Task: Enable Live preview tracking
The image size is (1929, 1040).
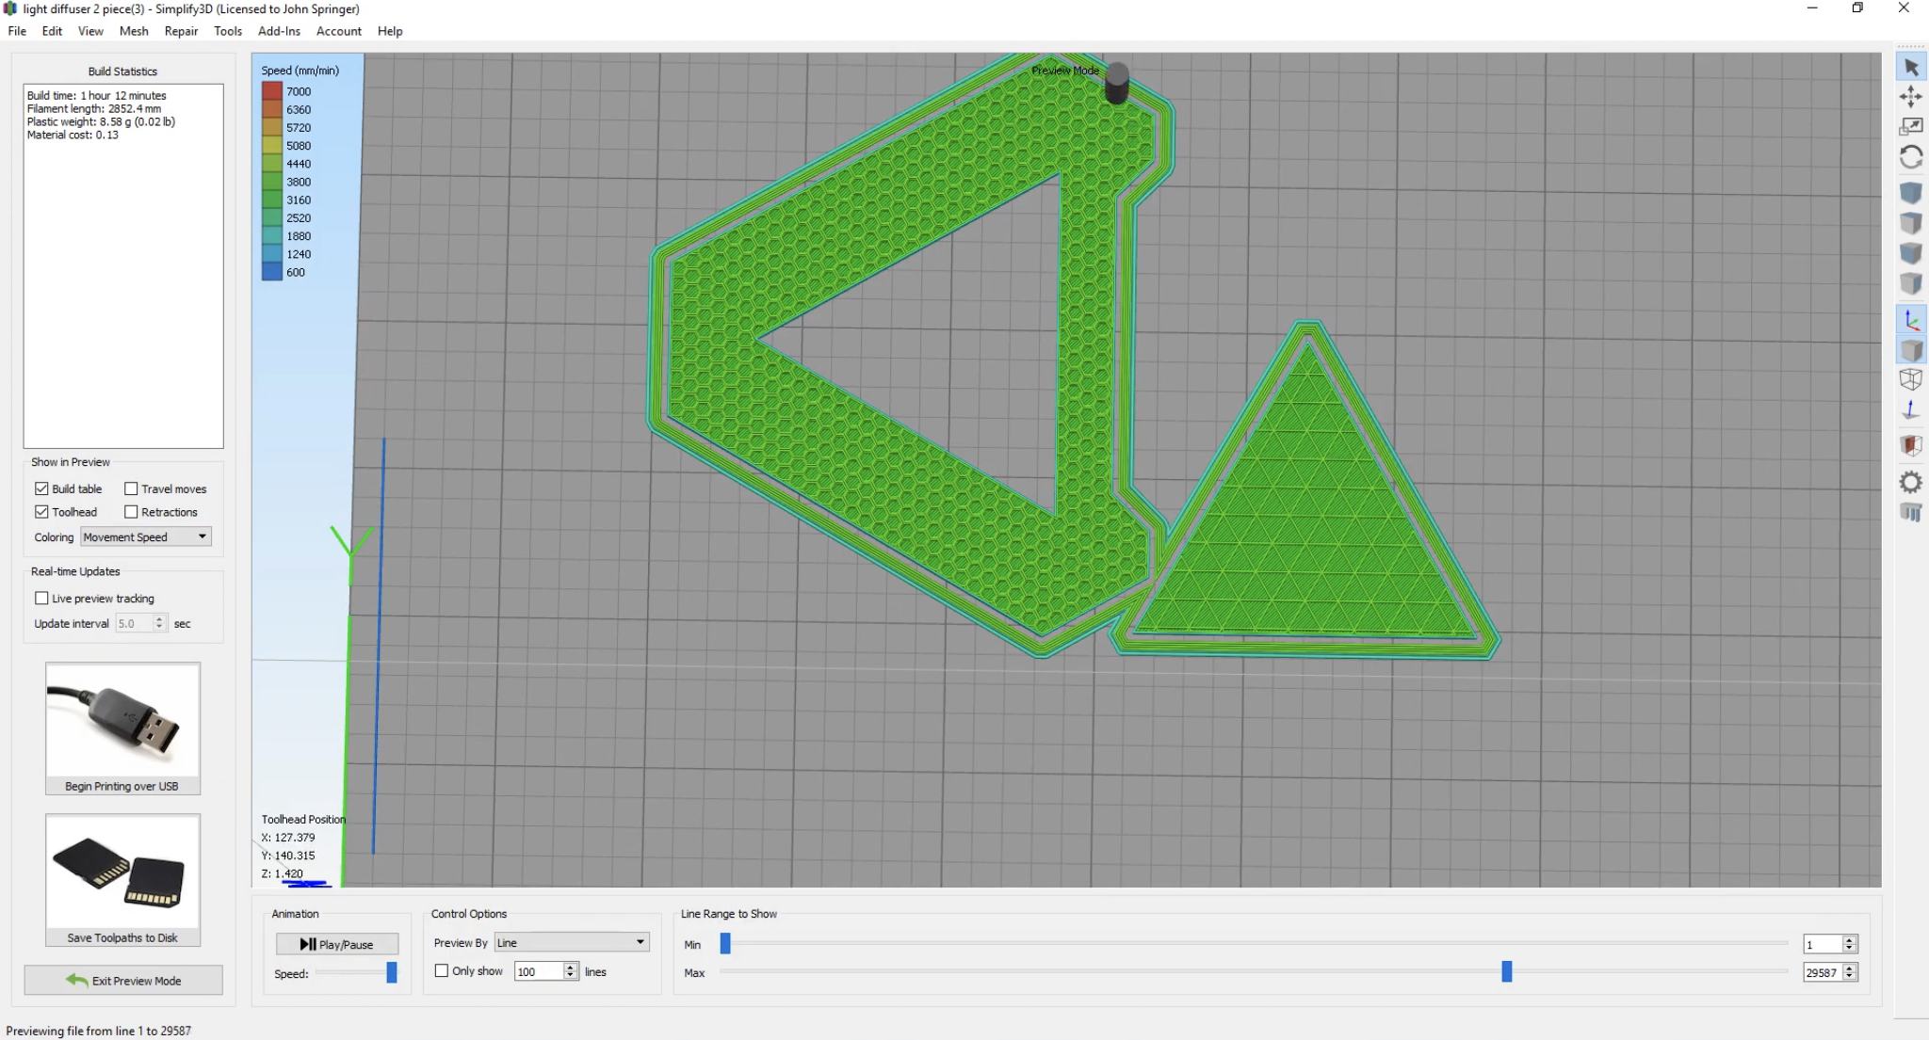Action: [x=41, y=599]
